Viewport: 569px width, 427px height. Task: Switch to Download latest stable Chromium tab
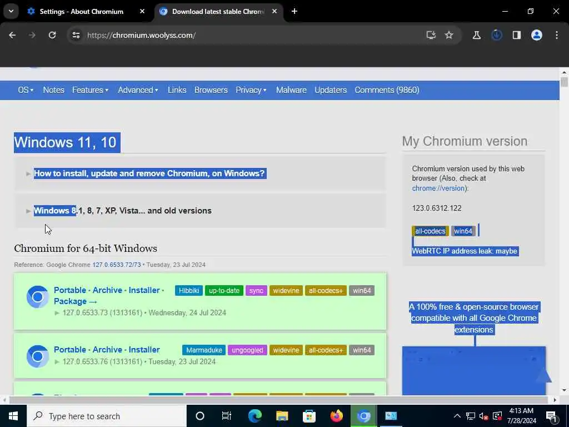click(218, 12)
